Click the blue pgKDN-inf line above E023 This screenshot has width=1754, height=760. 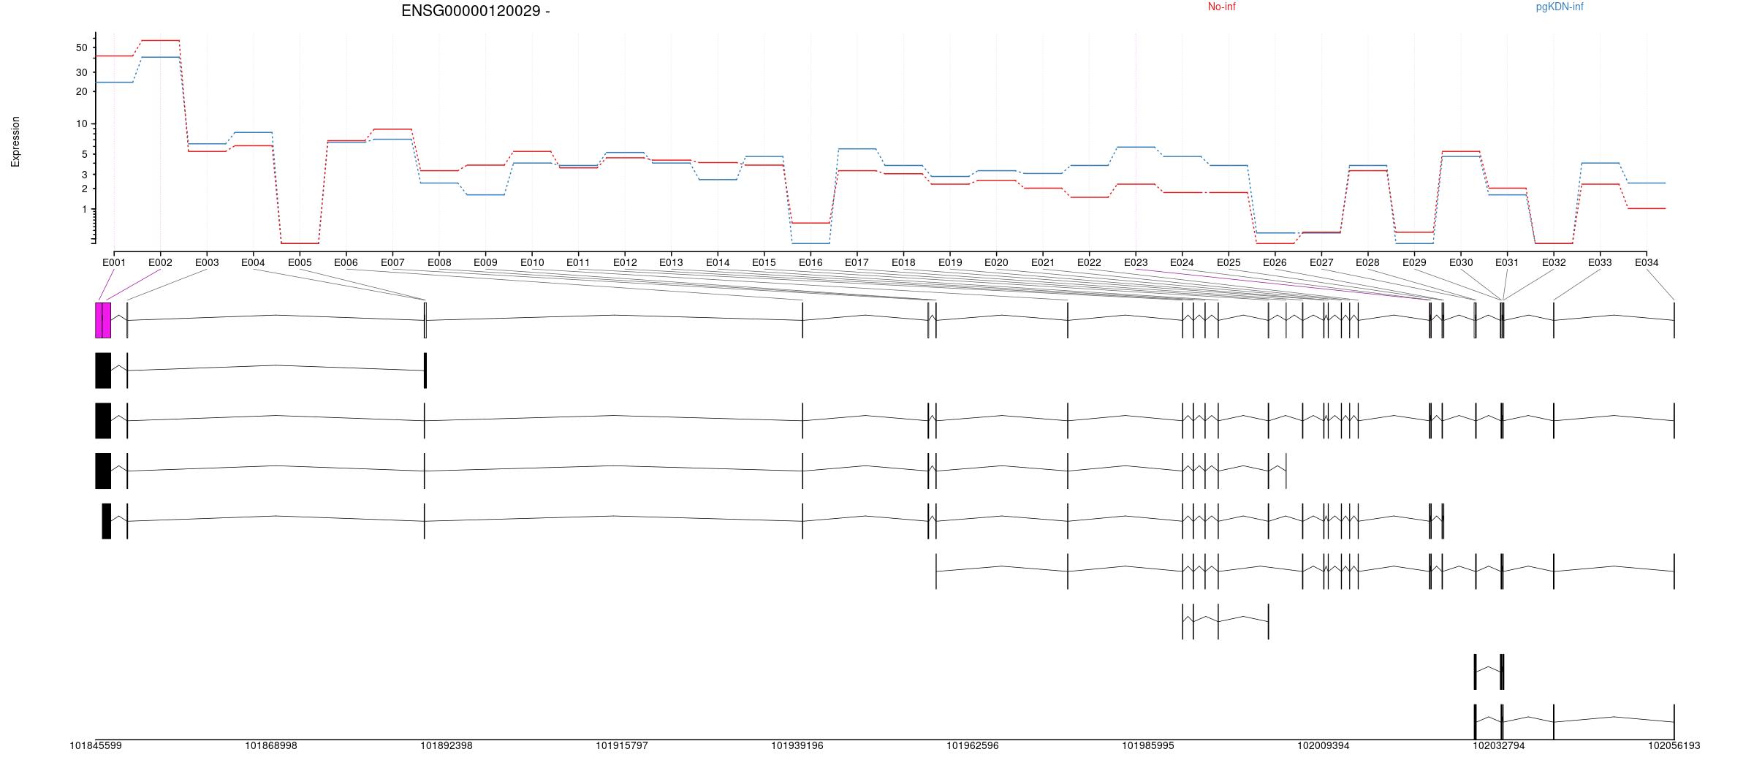[1136, 147]
